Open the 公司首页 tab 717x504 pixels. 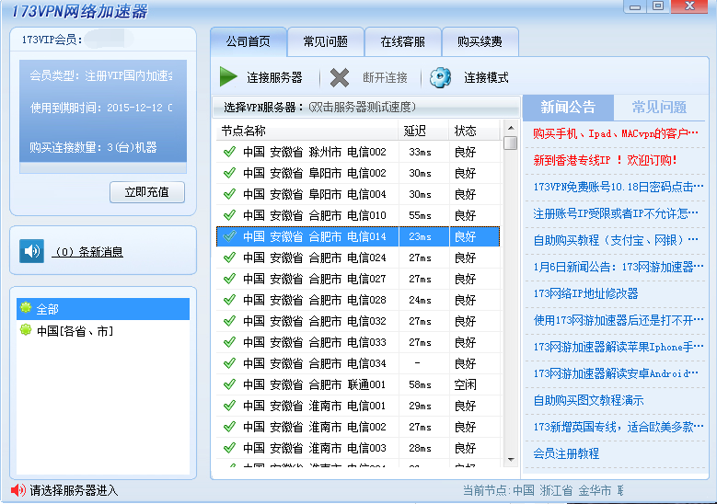click(249, 42)
